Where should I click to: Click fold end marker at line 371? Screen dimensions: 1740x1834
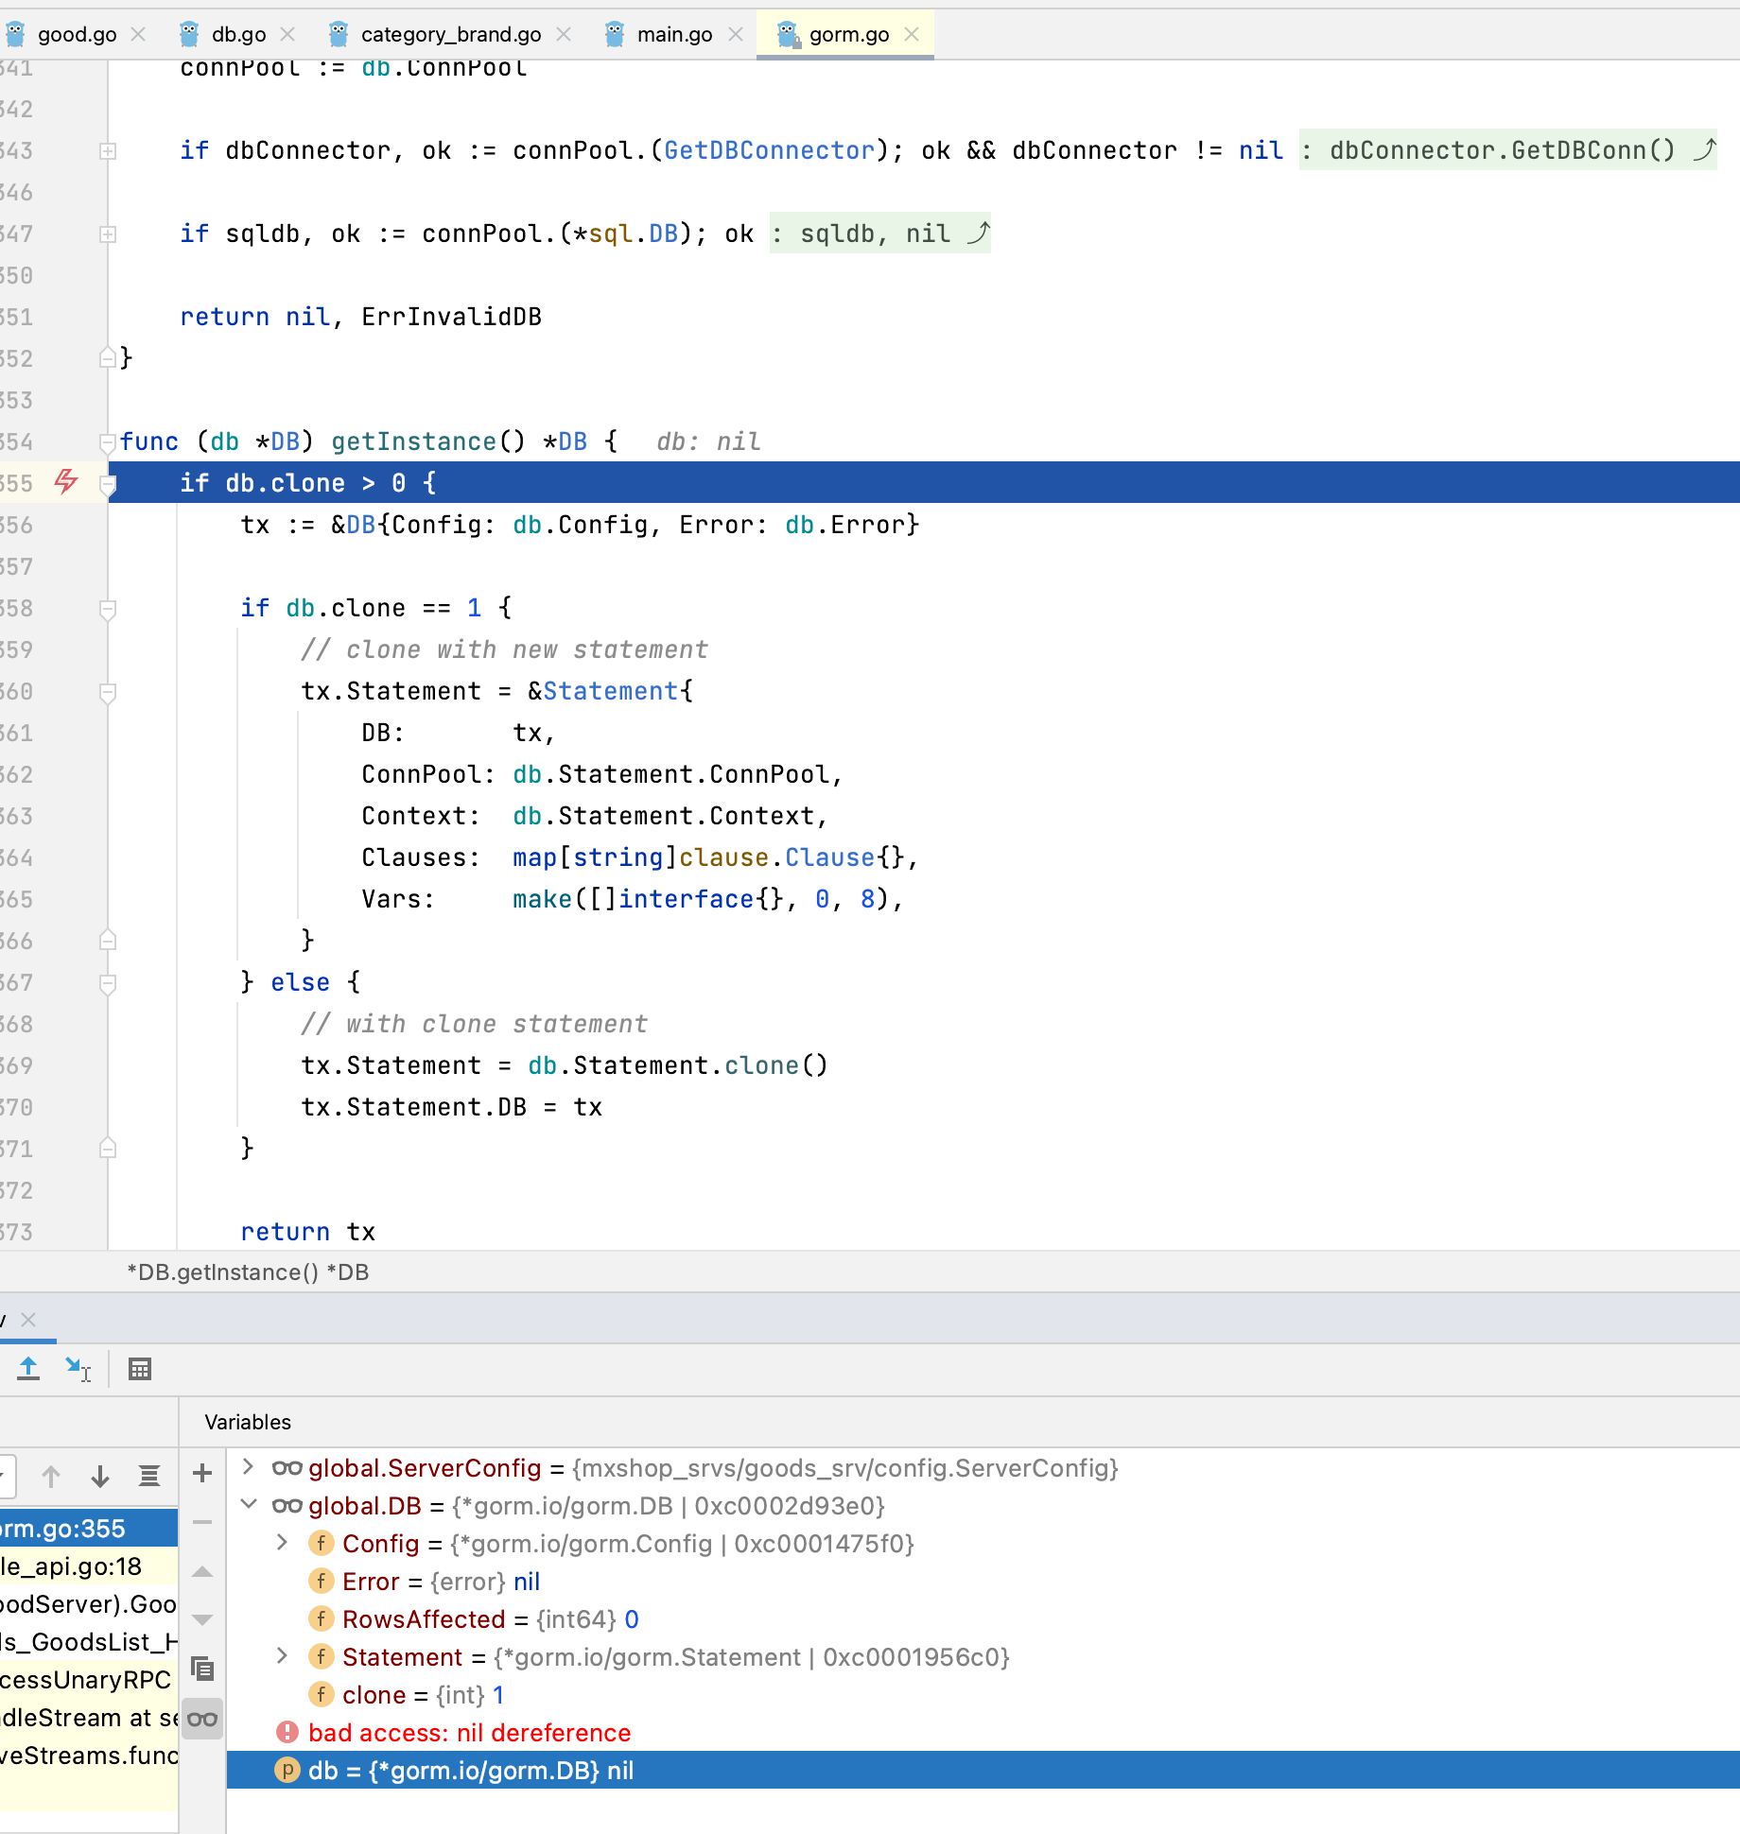[108, 1148]
